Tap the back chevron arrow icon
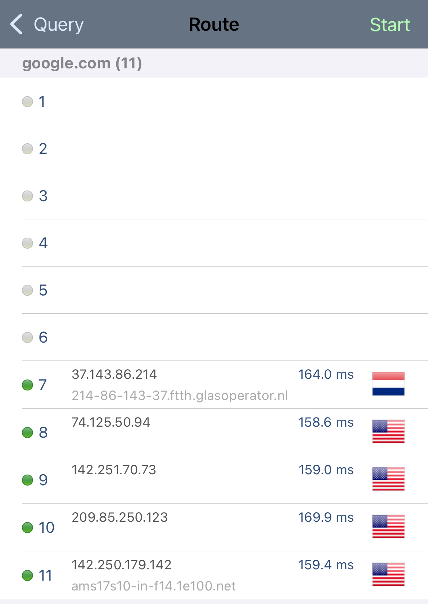The image size is (428, 604). [17, 24]
